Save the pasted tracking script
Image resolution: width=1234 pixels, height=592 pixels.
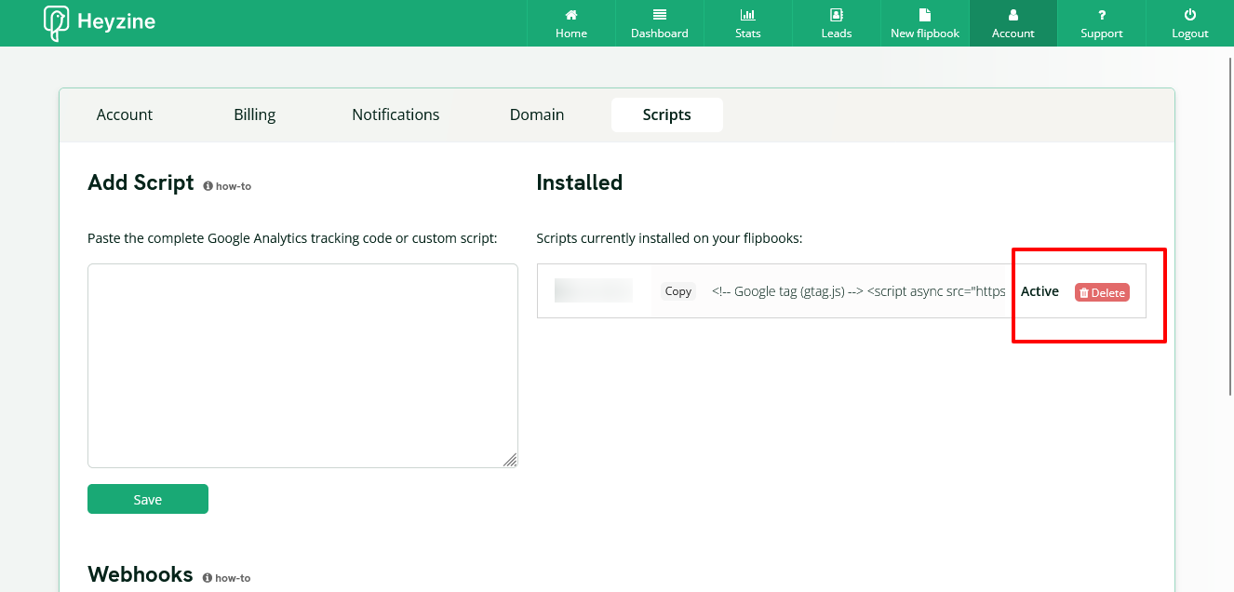[x=147, y=499]
